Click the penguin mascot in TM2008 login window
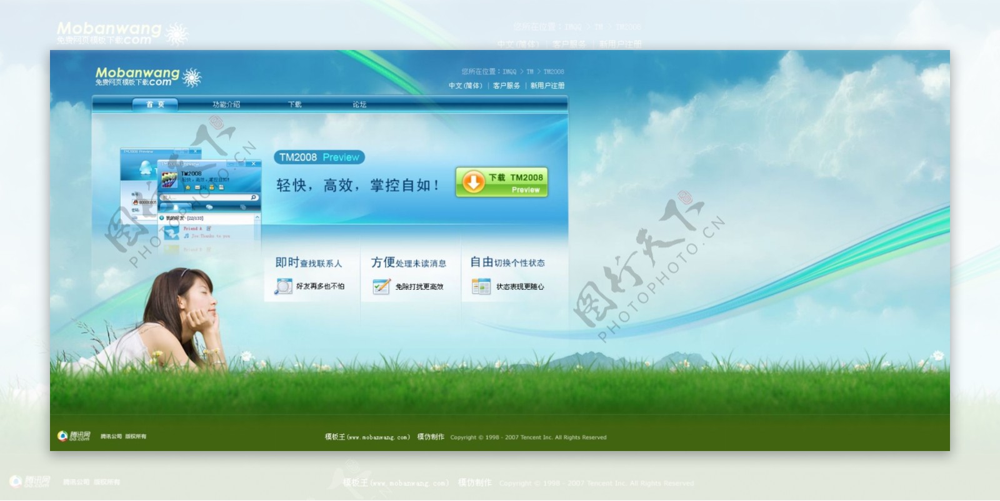The height and width of the screenshot is (501, 1000). pos(146,167)
